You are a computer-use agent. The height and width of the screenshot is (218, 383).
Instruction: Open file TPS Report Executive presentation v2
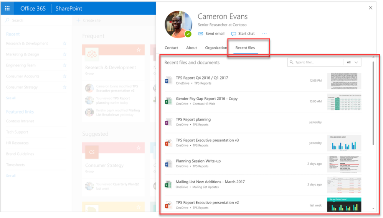207,202
